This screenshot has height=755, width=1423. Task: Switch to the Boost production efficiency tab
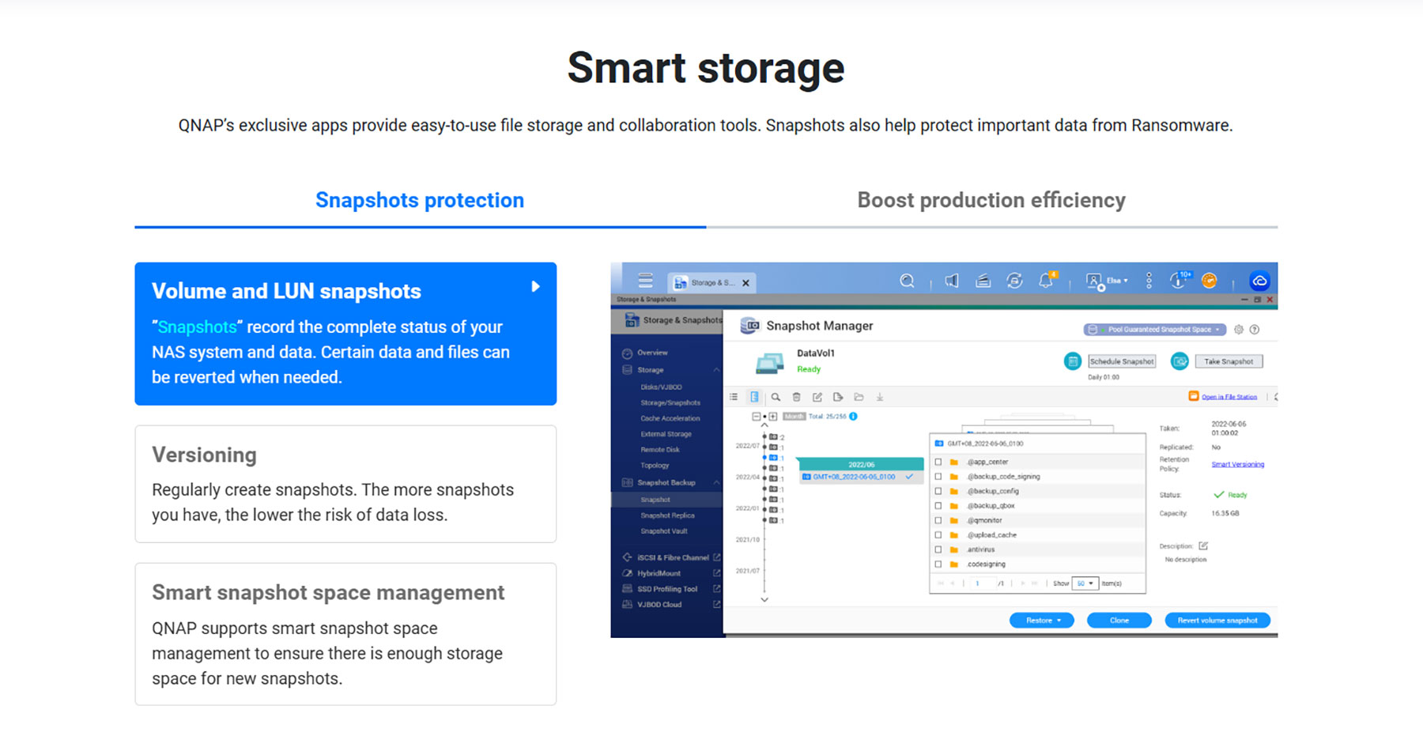click(x=991, y=201)
